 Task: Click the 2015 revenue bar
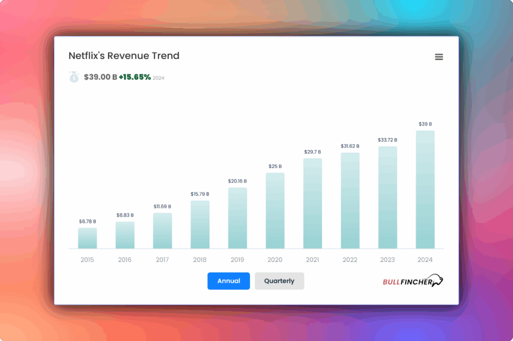click(87, 238)
